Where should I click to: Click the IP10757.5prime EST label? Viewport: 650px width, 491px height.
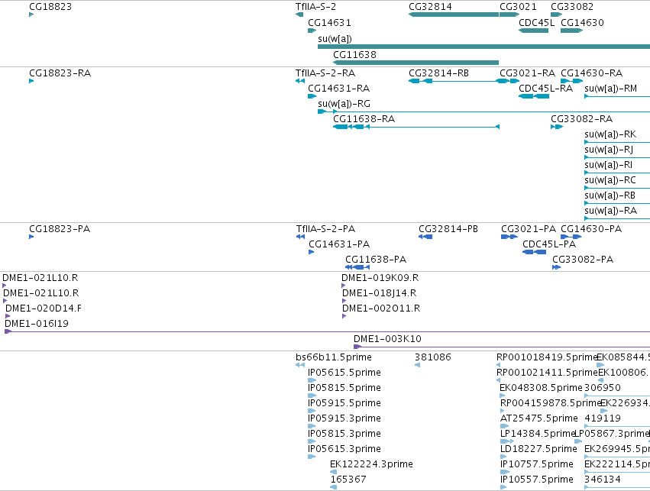[537, 464]
